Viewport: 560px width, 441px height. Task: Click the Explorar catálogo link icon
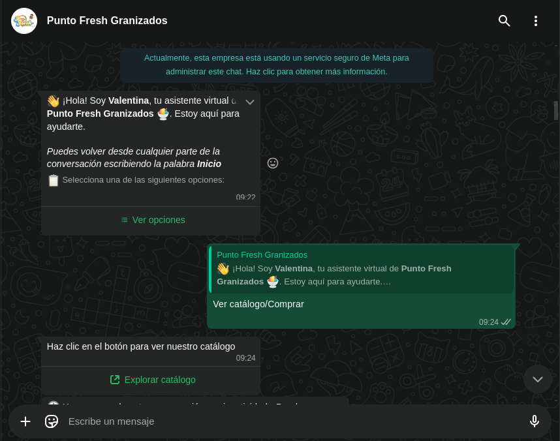point(115,380)
